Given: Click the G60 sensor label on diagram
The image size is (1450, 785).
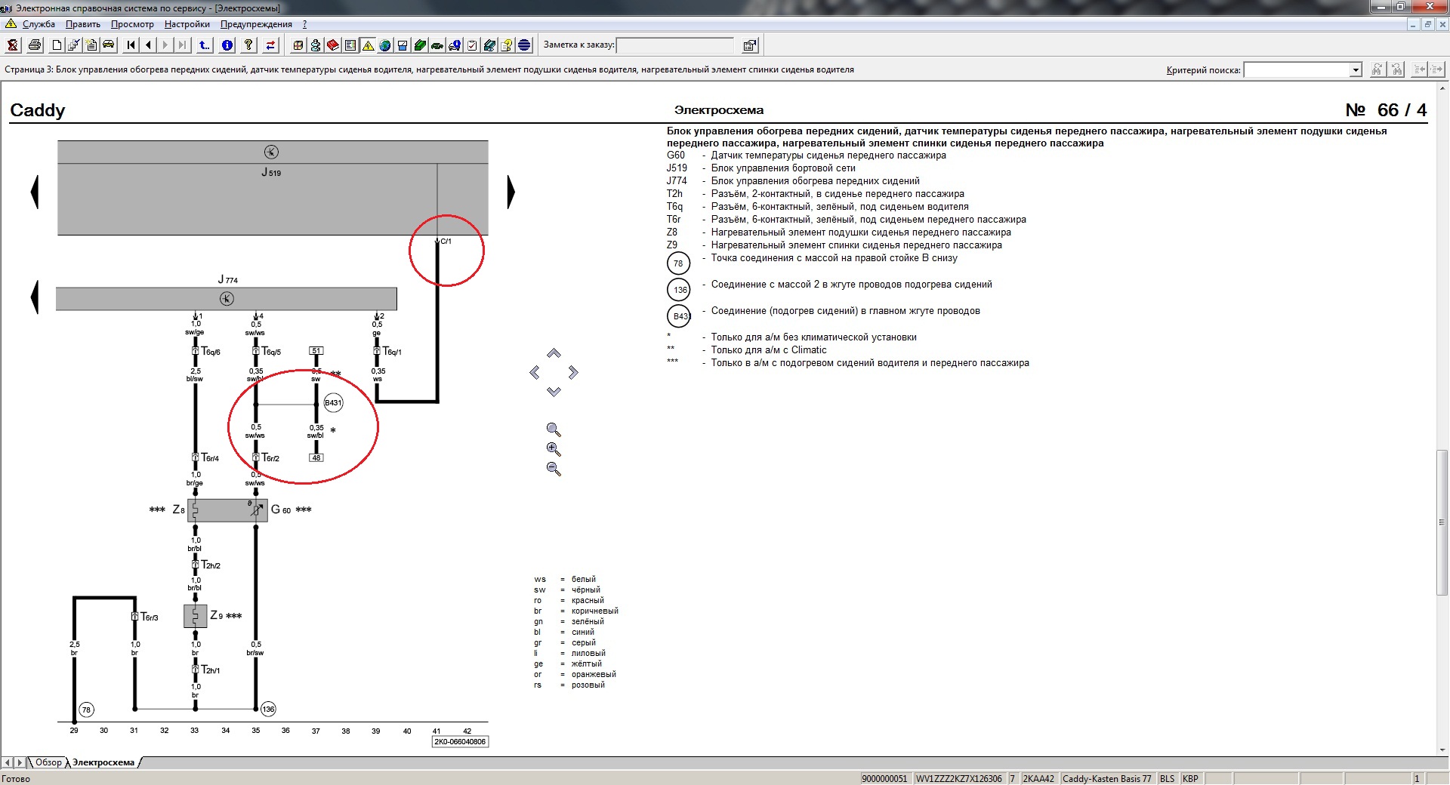Looking at the screenshot, I should click(x=281, y=509).
